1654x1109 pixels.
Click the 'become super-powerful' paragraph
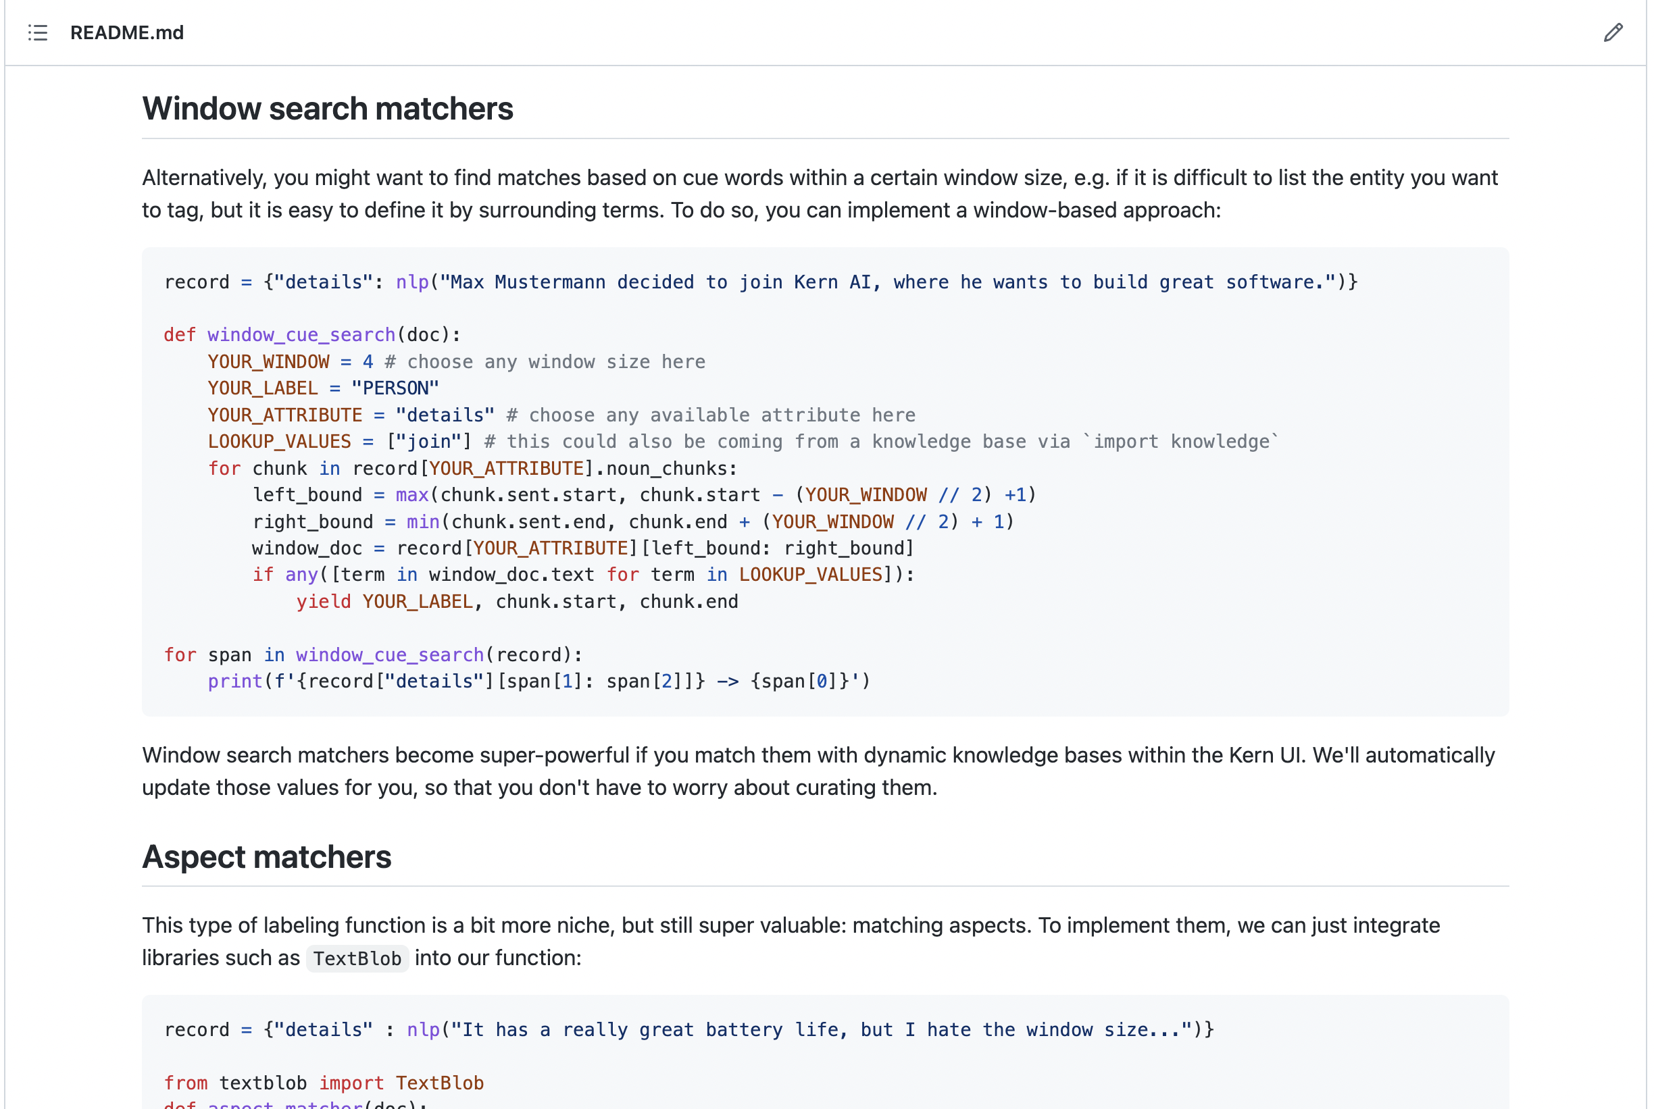[818, 771]
